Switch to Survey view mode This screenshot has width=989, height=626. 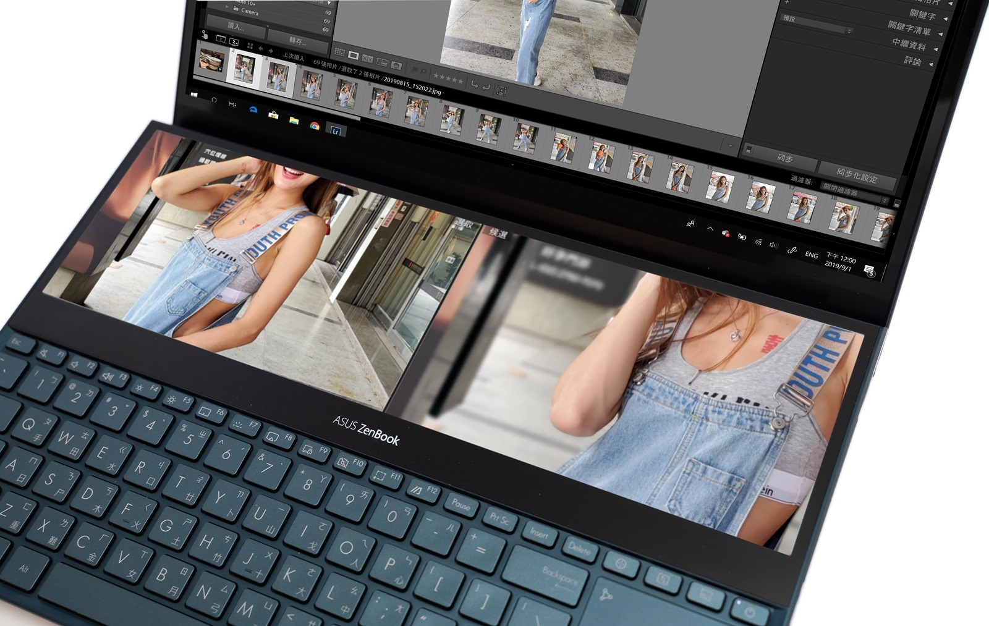pyautogui.click(x=382, y=62)
